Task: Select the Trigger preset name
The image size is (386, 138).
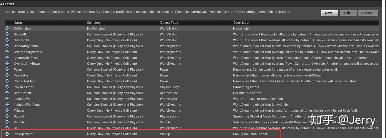Action: click(19, 110)
